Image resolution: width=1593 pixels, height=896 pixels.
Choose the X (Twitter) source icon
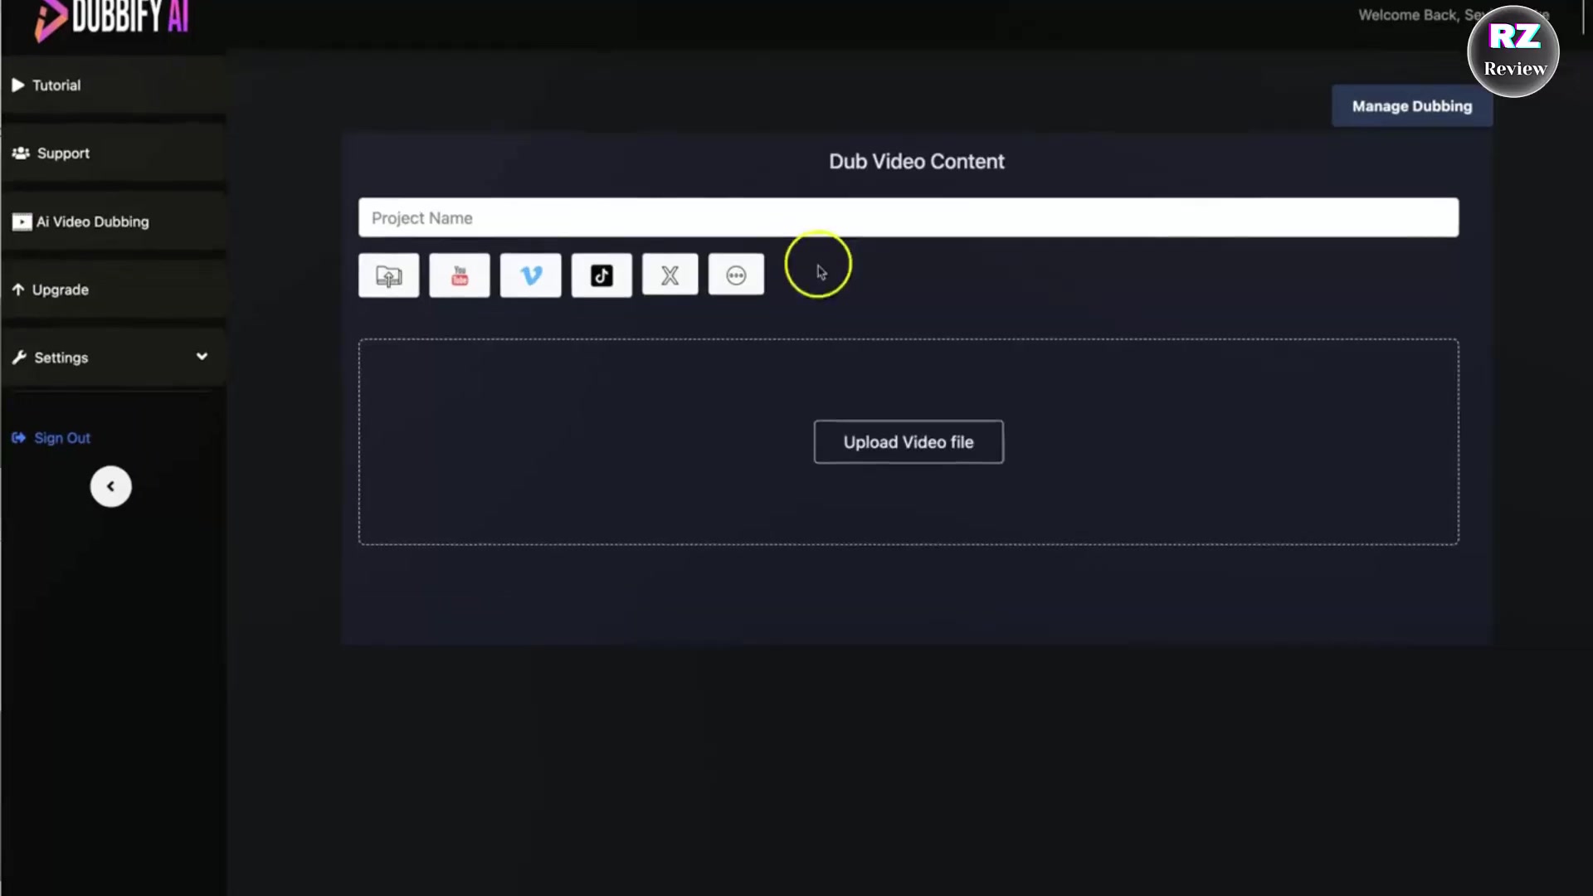670,275
